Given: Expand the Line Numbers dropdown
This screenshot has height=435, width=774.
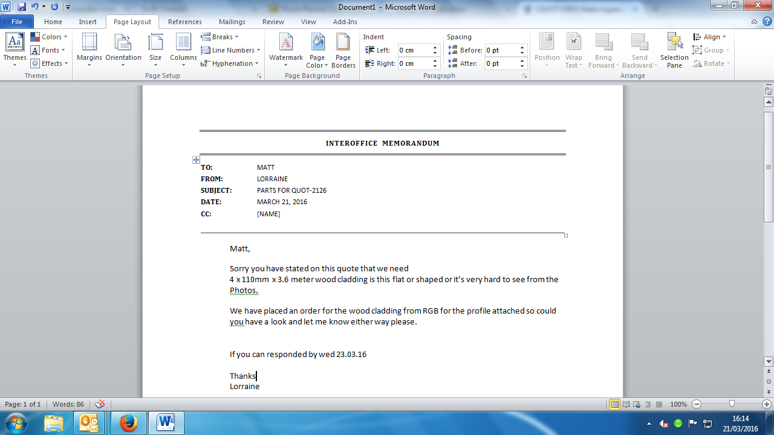Looking at the screenshot, I should coord(231,50).
